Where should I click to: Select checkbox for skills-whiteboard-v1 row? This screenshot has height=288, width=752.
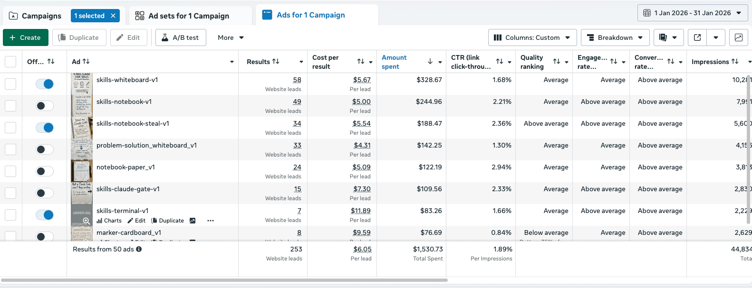[10, 84]
